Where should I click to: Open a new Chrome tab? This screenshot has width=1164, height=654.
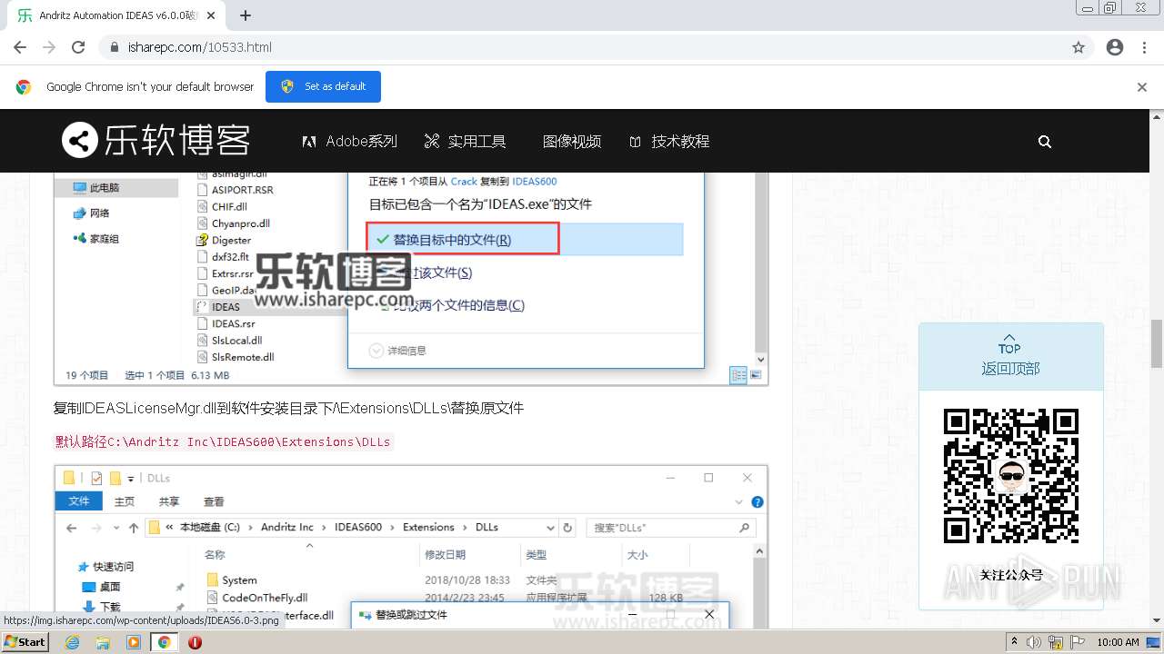point(246,15)
